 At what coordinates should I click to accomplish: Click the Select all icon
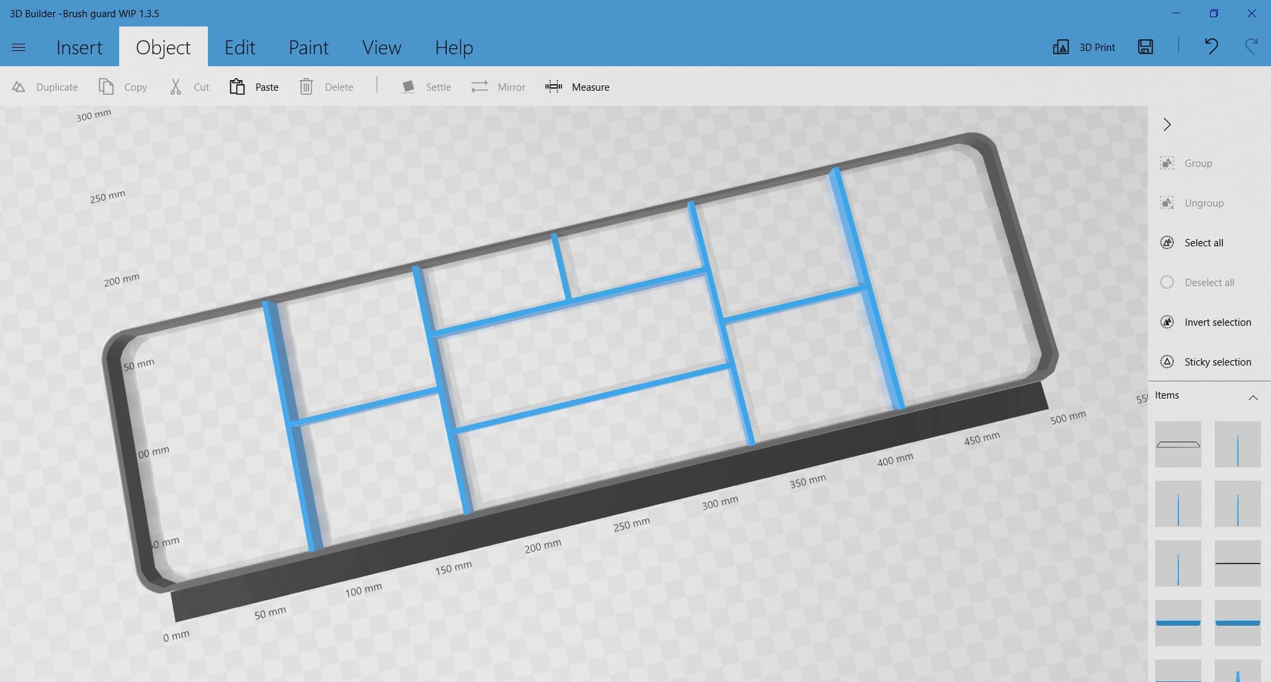[x=1167, y=243]
